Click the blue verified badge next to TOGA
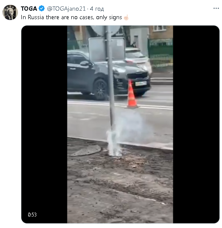Image resolution: width=222 pixels, height=228 pixels. (42, 9)
